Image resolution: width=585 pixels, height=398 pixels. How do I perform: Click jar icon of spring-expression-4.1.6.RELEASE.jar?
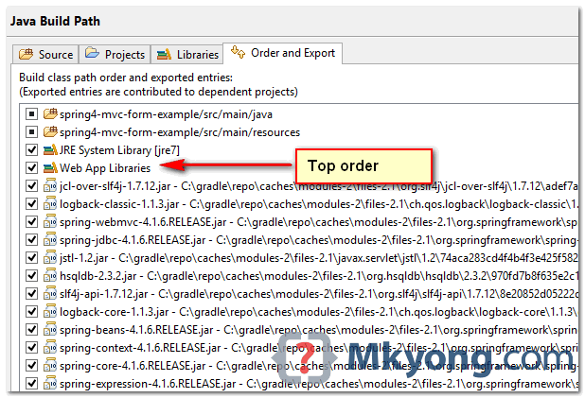(50, 383)
